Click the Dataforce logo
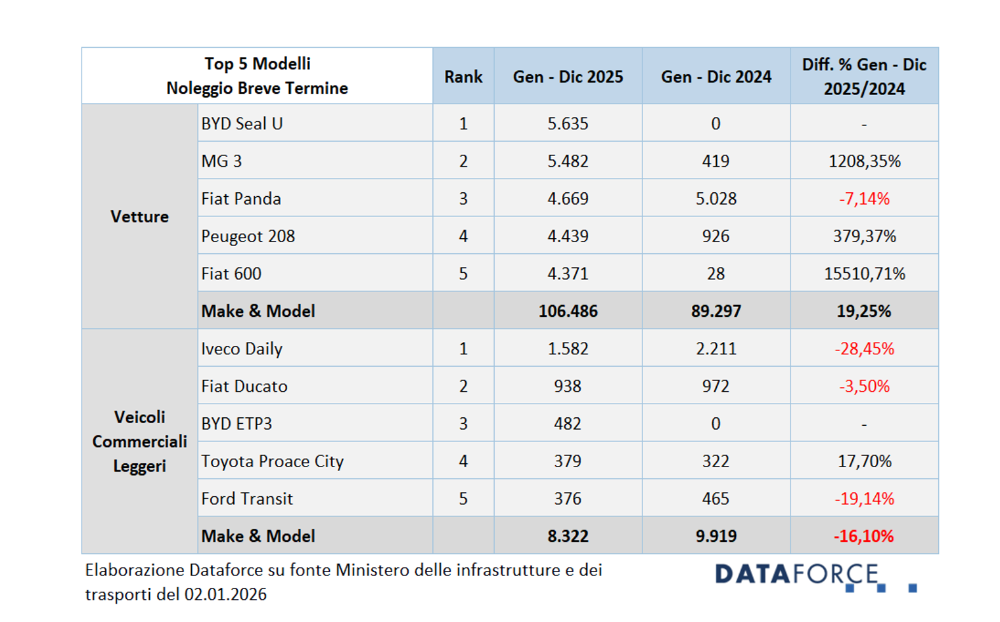The image size is (1000, 622). pyautogui.click(x=815, y=576)
